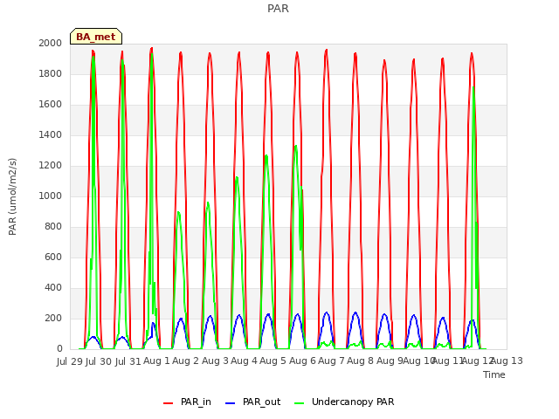Select the PAR_in legend entry
559x419 pixels.
(x=187, y=402)
